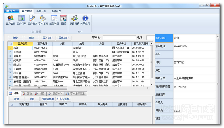This screenshot has width=224, height=128.
Task: Sort by 客户名称 column header
Action: tap(23, 44)
